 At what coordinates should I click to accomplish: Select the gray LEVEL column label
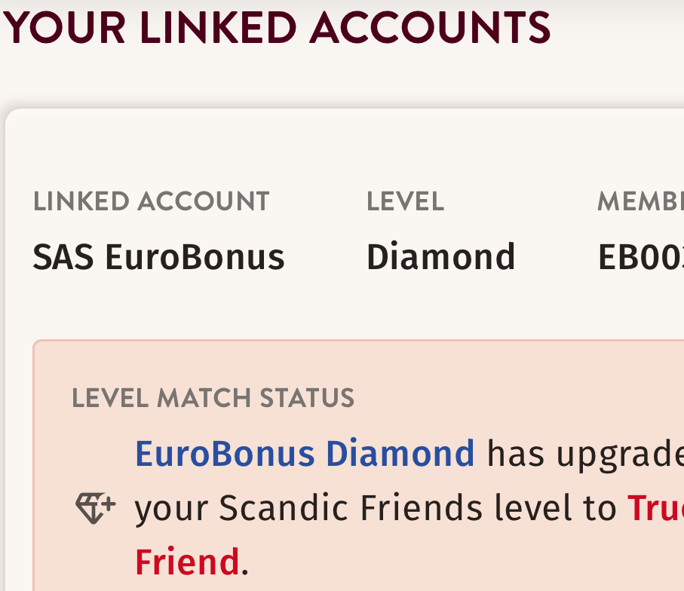405,201
